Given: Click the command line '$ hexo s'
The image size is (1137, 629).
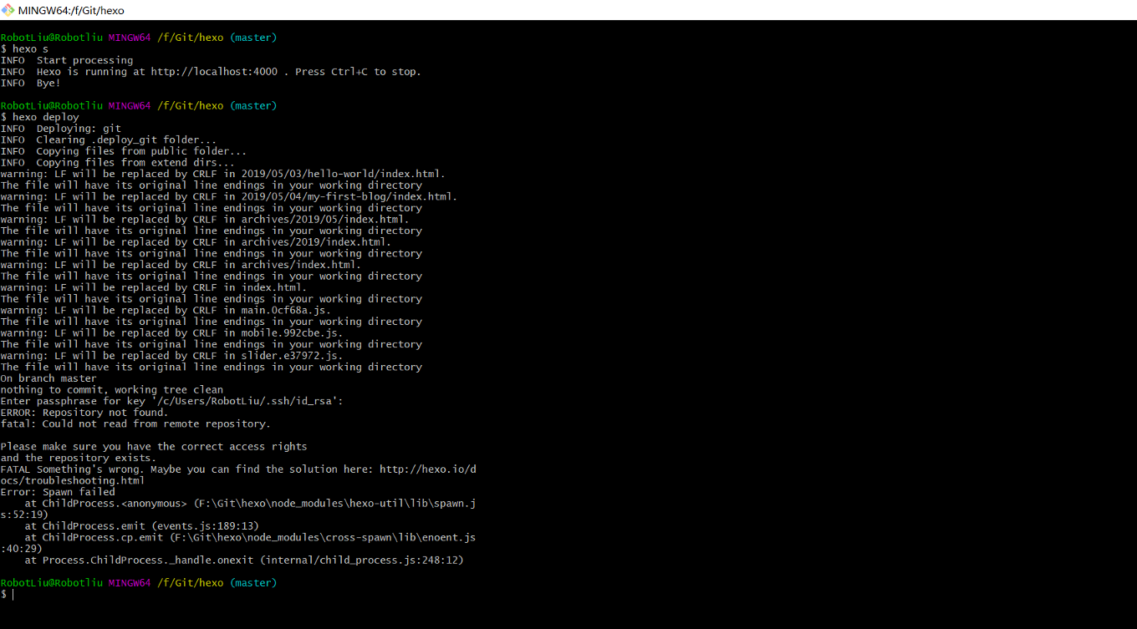Looking at the screenshot, I should (24, 49).
